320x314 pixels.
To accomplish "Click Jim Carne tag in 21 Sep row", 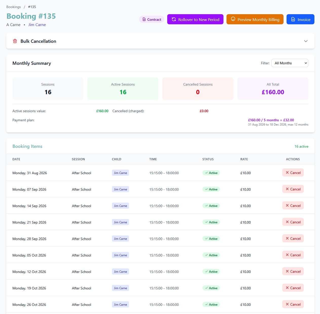I will pos(120,222).
